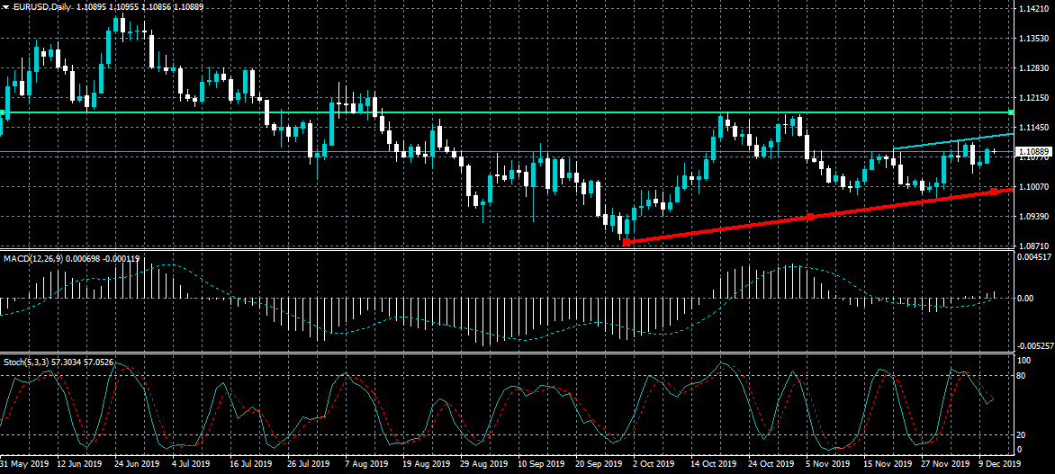Image resolution: width=1055 pixels, height=474 pixels.
Task: Click the 1.13530 price scale label
Action: click(x=1032, y=39)
